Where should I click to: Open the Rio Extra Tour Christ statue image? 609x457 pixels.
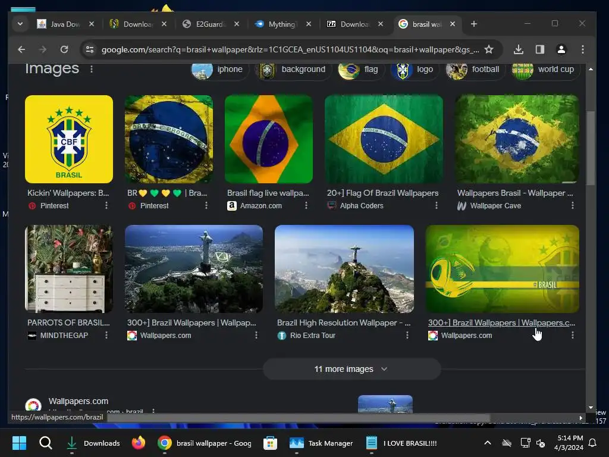tap(344, 269)
